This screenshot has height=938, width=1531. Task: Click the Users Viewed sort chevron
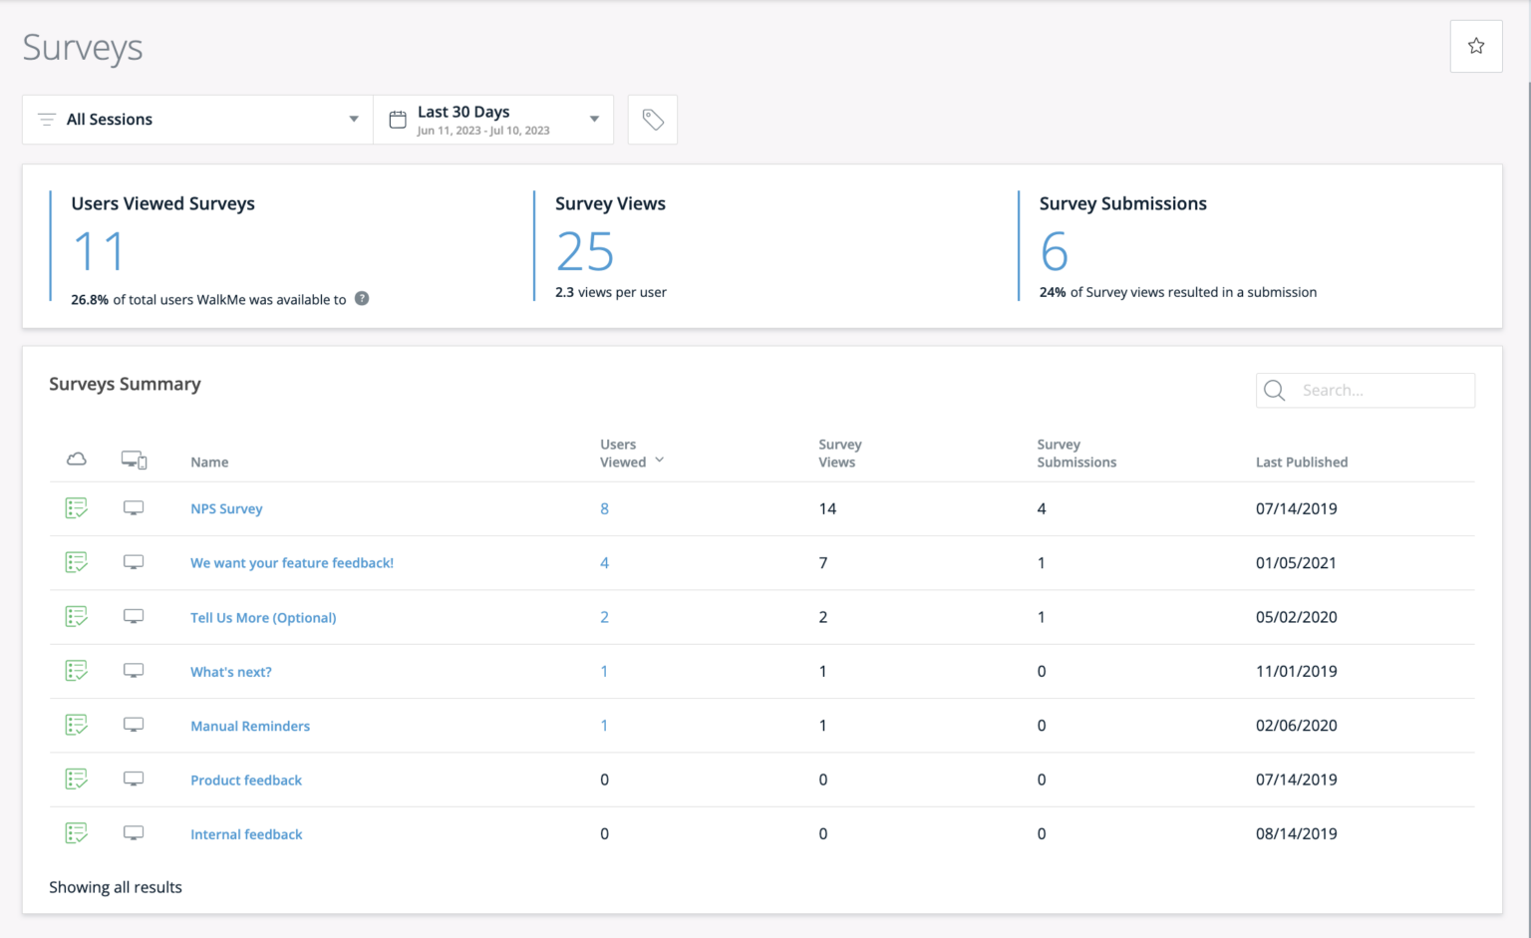(x=659, y=462)
